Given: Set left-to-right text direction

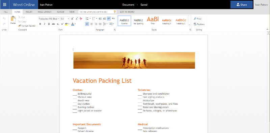Looking at the screenshot, I should pos(109,19).
